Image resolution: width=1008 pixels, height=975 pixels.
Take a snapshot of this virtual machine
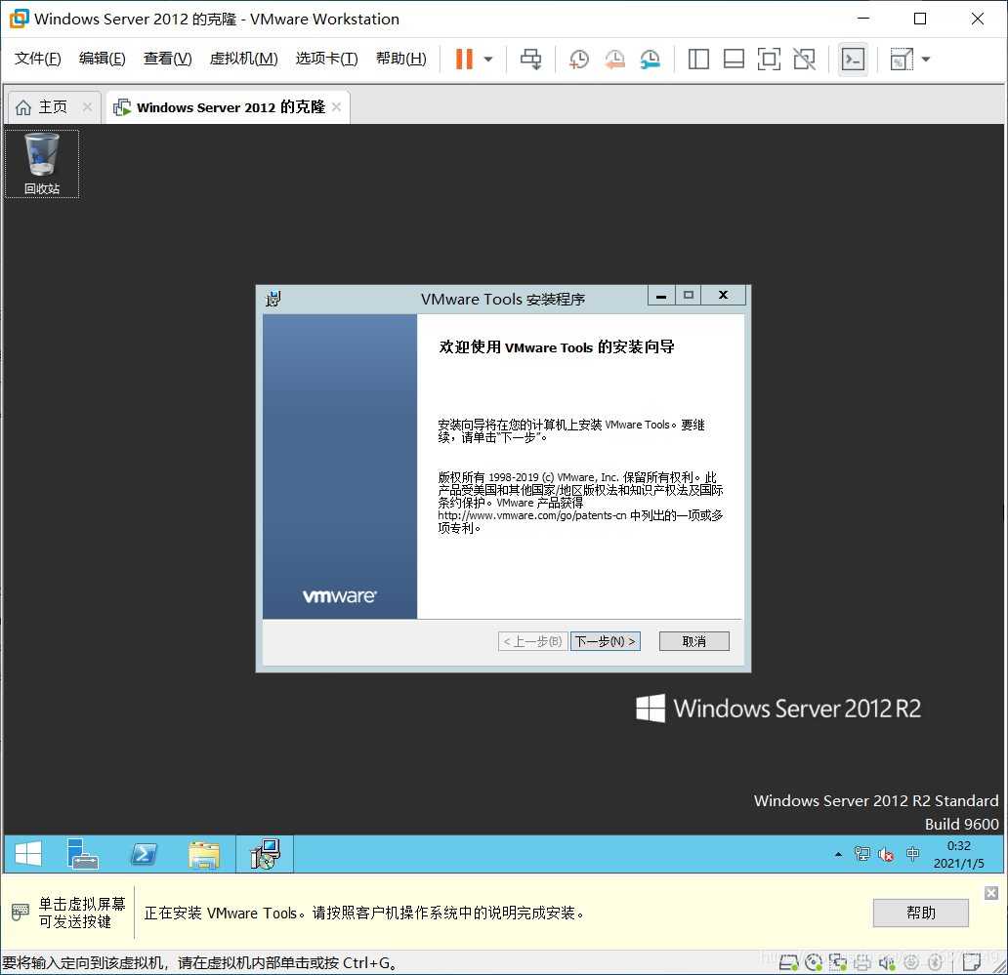(x=578, y=60)
